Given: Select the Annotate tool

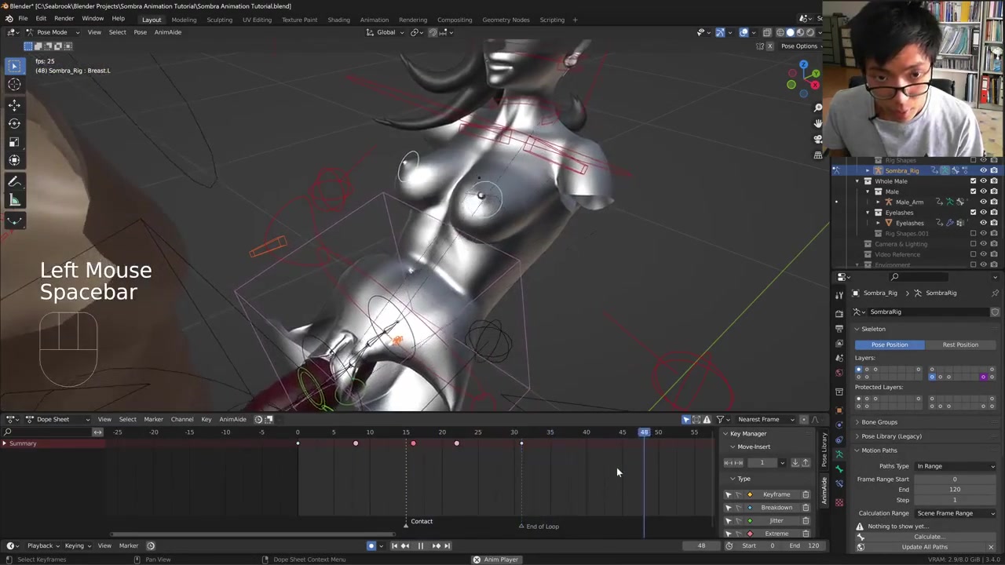Looking at the screenshot, I should 14,182.
